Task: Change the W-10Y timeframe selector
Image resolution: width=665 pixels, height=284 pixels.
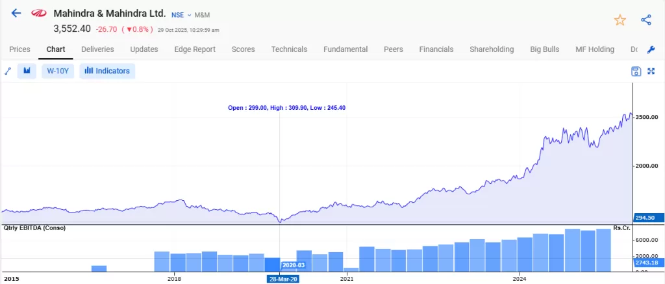Action: (x=58, y=71)
